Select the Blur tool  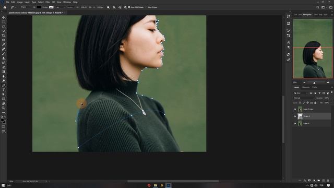tap(4, 76)
